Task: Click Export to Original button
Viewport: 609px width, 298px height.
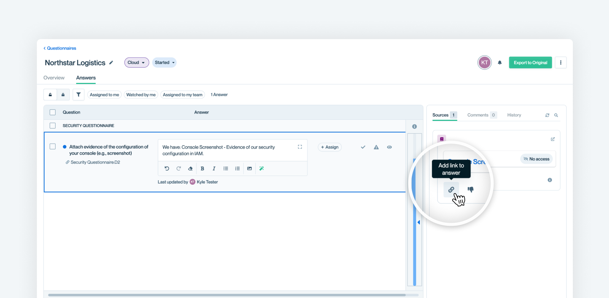Action: tap(531, 63)
